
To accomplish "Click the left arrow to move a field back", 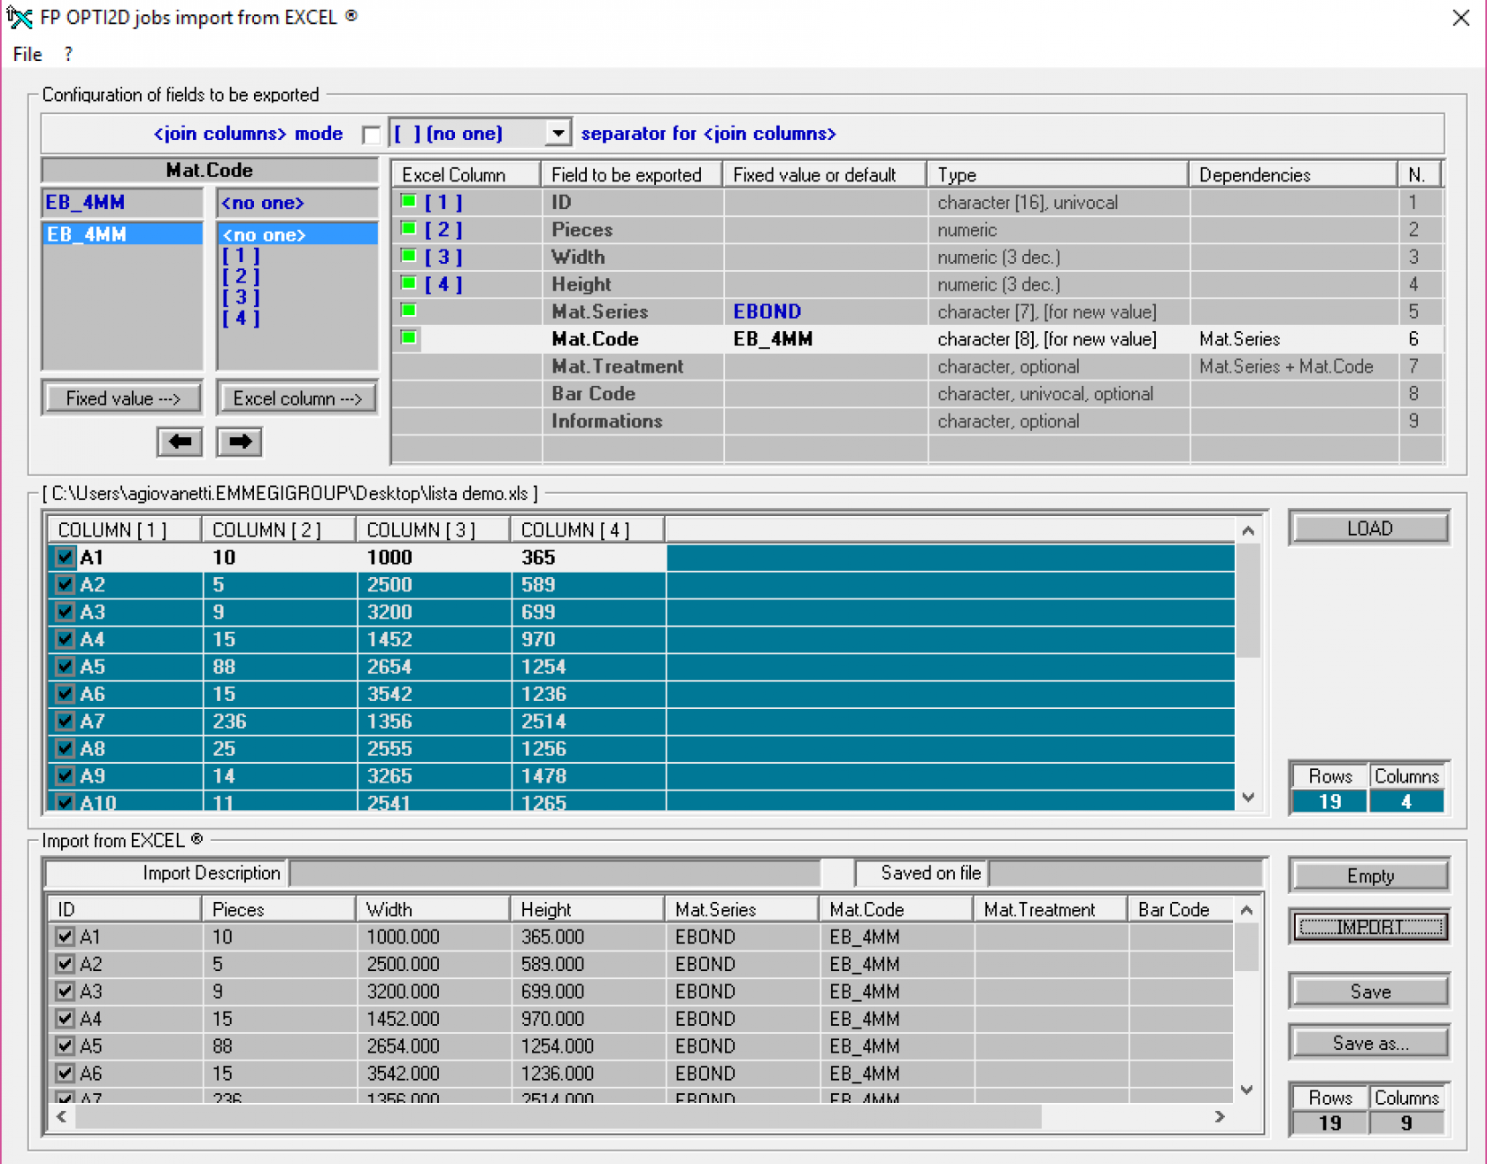I will (x=180, y=442).
